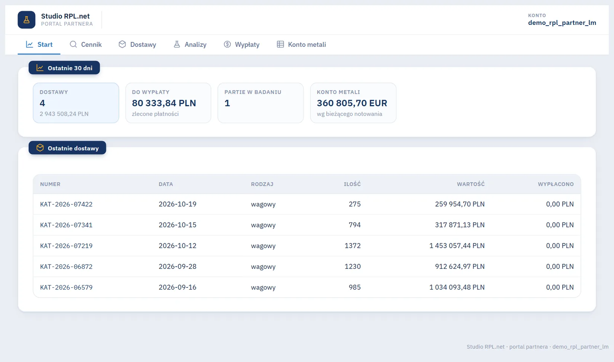Go to the Konto metali tab
Viewport: 614px width, 362px height.
click(301, 45)
